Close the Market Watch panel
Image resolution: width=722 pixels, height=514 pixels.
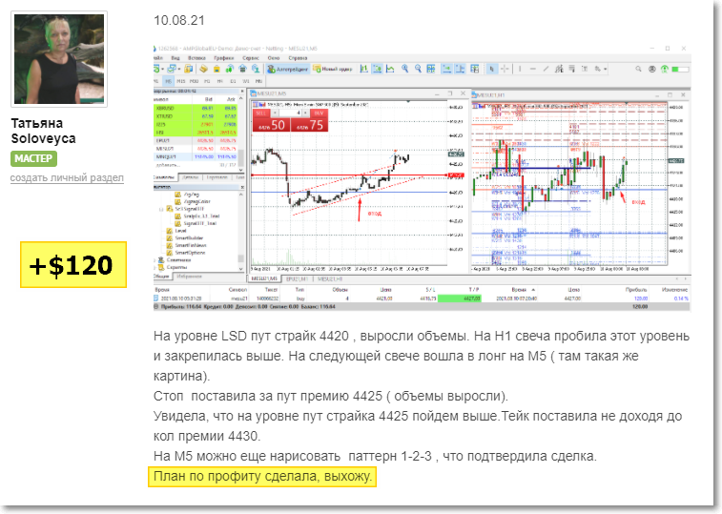point(242,92)
